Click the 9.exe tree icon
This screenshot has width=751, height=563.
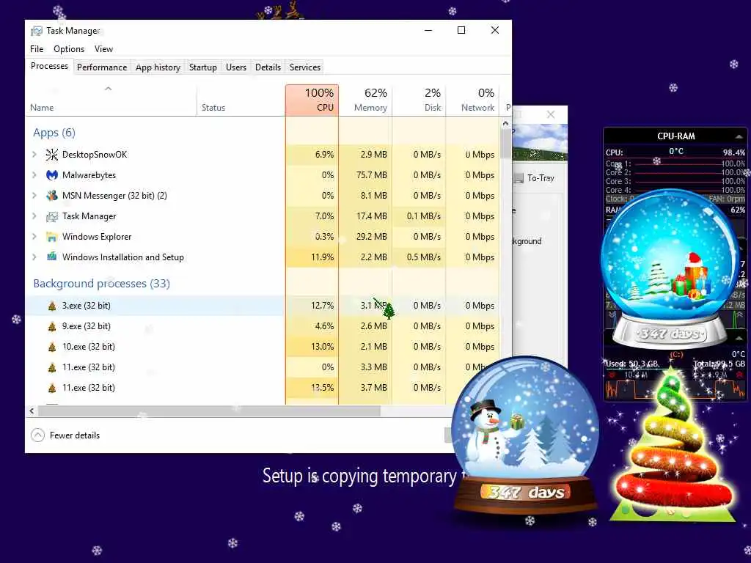coord(52,326)
